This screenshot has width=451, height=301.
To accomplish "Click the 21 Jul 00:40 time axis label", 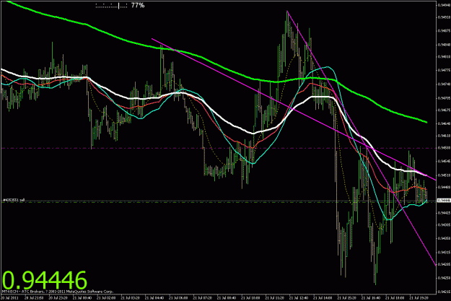I will pos(82,298).
